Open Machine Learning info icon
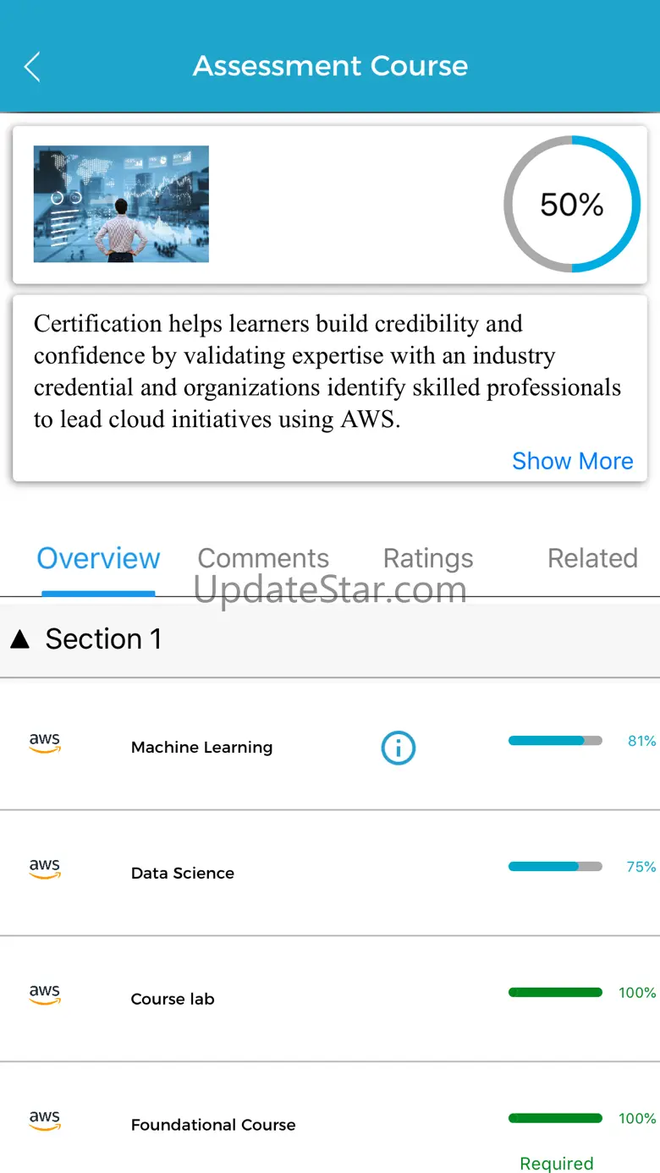 coord(399,748)
